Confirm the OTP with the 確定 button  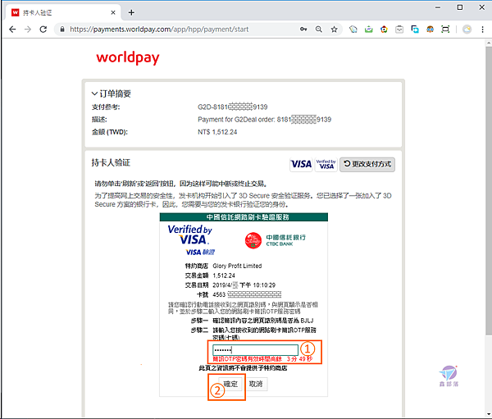pyautogui.click(x=230, y=384)
